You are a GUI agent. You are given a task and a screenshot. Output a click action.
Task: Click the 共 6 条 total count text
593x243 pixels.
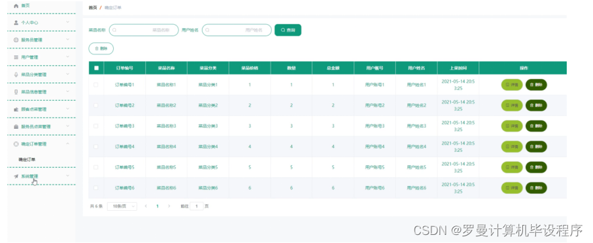tap(96, 206)
